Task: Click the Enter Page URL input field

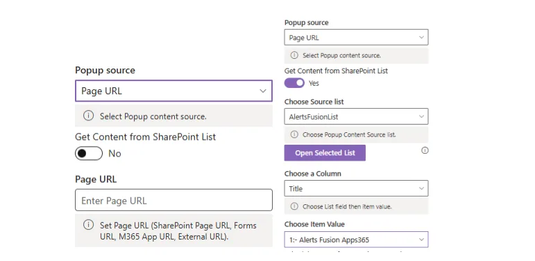Action: tap(173, 200)
